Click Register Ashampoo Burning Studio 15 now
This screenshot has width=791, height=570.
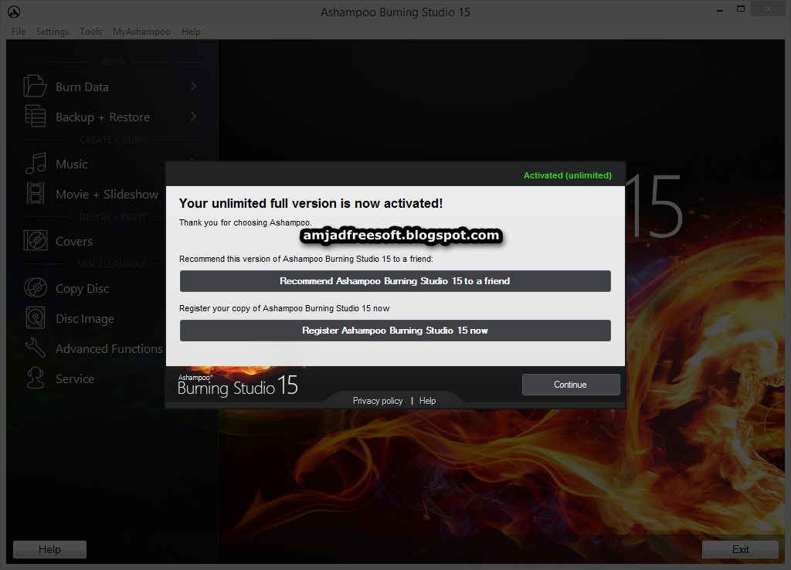395,331
